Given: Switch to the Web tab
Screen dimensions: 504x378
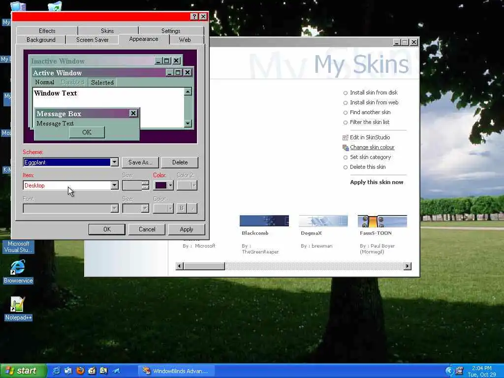Looking at the screenshot, I should [185, 40].
